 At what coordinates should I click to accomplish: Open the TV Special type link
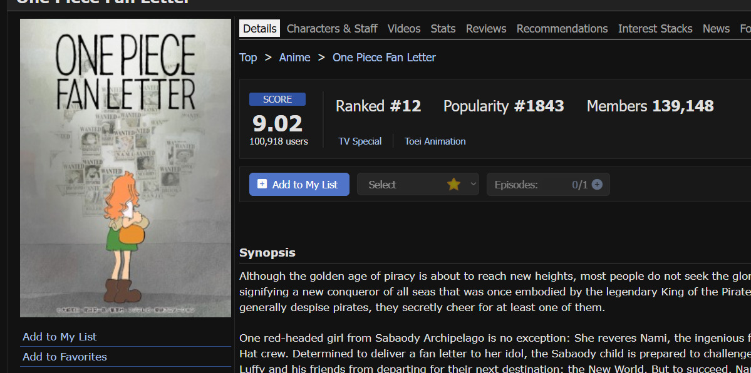(360, 141)
